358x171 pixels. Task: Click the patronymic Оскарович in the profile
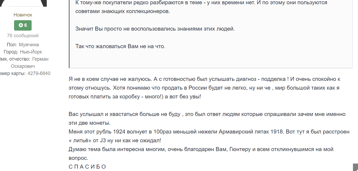point(23,66)
